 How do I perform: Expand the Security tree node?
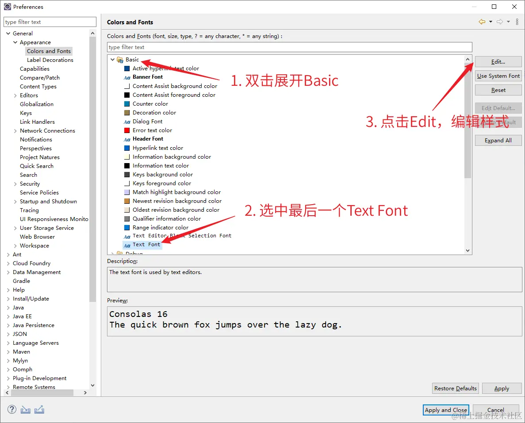(x=15, y=184)
